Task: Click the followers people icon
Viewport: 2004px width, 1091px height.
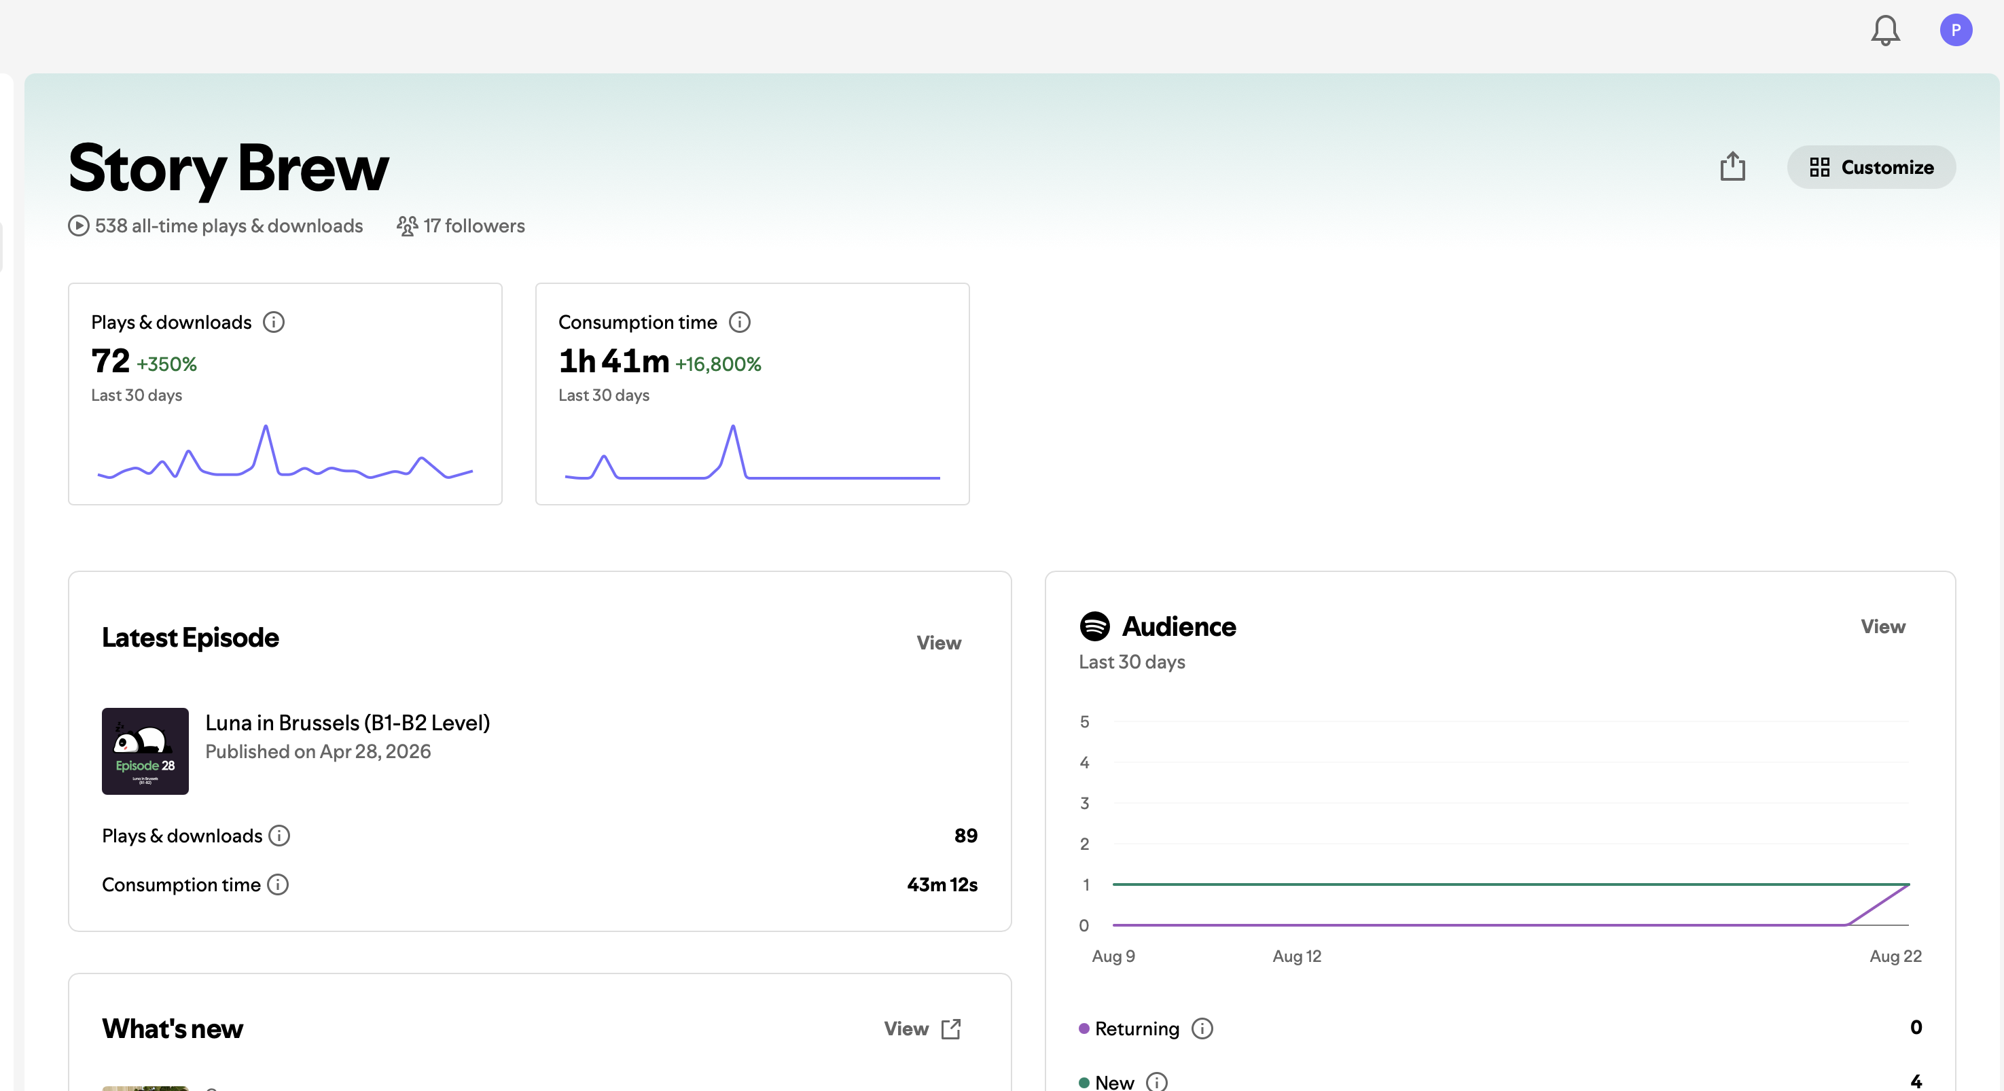Action: [x=407, y=226]
